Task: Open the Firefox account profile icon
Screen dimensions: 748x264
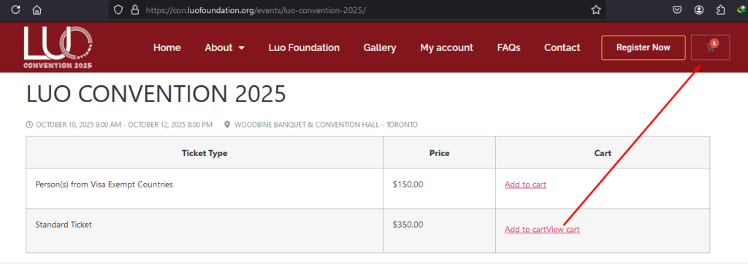Action: [x=699, y=9]
